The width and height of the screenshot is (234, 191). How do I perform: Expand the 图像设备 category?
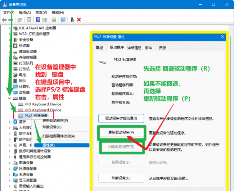pos(10,163)
